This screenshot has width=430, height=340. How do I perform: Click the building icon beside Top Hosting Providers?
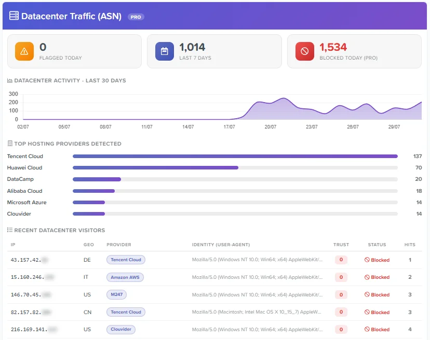10,144
